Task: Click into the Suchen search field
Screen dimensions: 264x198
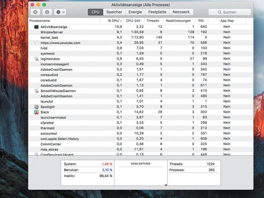Action: tap(230, 12)
